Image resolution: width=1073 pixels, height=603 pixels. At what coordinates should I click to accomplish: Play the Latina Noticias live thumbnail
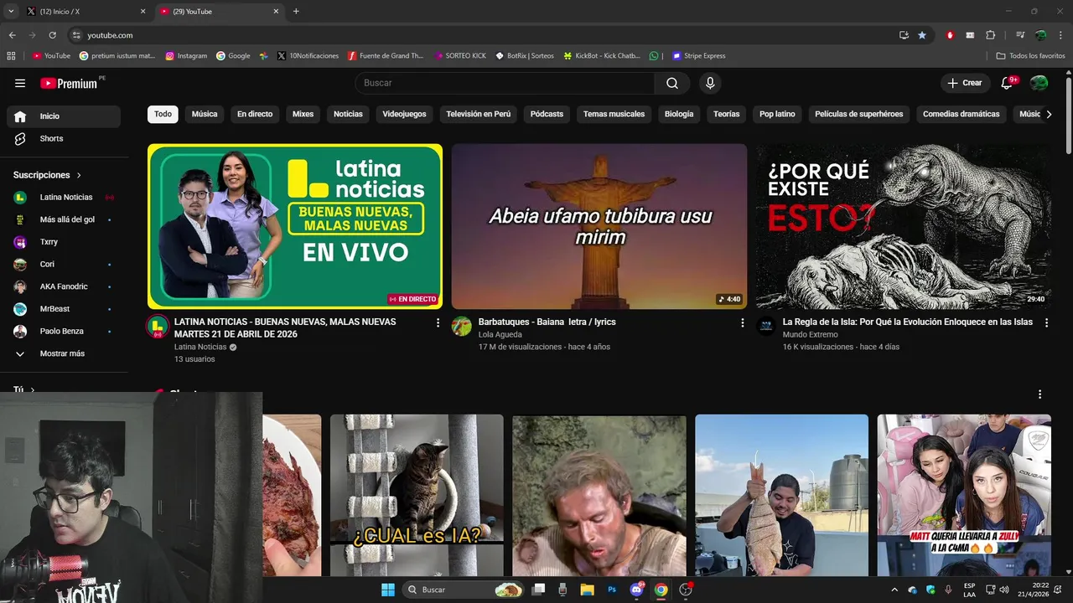pyautogui.click(x=295, y=226)
